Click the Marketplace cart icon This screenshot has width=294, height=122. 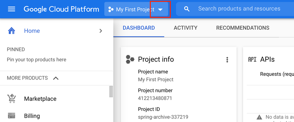[x=11, y=99]
